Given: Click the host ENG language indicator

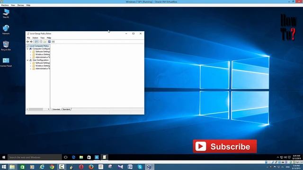Looking at the screenshot, I should (288, 167).
